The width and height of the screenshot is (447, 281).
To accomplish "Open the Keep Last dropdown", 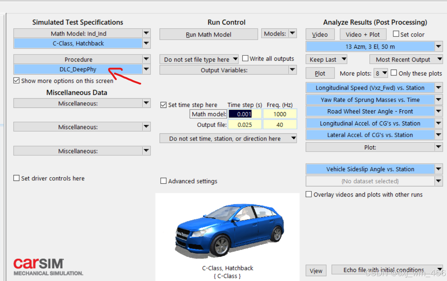I will coord(327,59).
